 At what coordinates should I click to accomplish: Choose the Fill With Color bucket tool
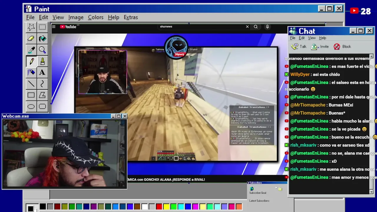pyautogui.click(x=42, y=38)
